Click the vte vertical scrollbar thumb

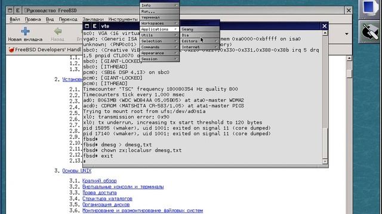click(325, 143)
